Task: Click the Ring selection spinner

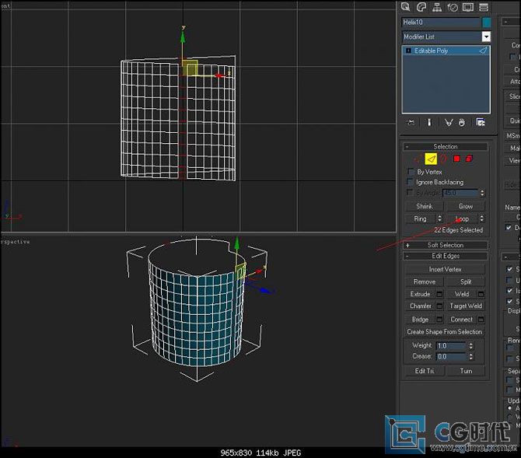Action: [x=439, y=219]
